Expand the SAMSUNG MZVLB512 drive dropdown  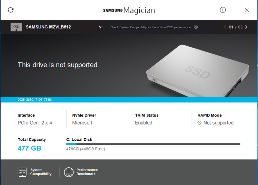[x=101, y=27]
